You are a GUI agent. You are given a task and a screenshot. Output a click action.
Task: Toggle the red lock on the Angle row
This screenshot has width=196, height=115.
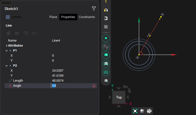pos(94,86)
